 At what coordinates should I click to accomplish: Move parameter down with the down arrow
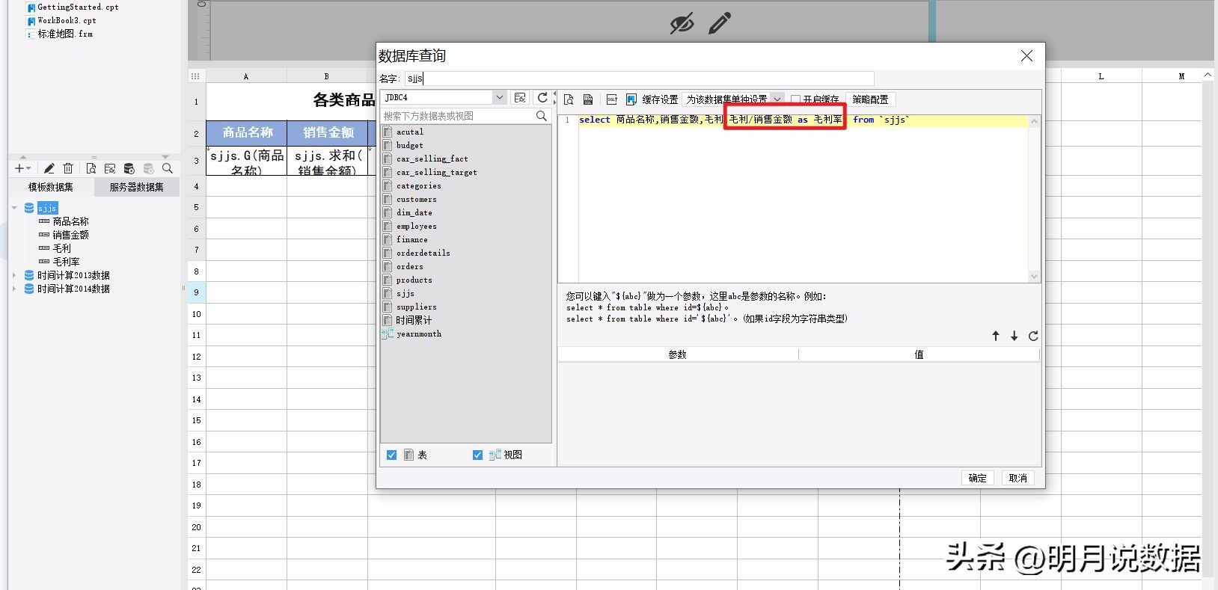pyautogui.click(x=1015, y=336)
